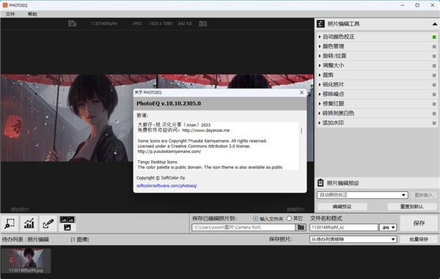This screenshot has height=279, width=440.
Task: Click the folder icon beside 842 KB
Action: tap(202, 23)
